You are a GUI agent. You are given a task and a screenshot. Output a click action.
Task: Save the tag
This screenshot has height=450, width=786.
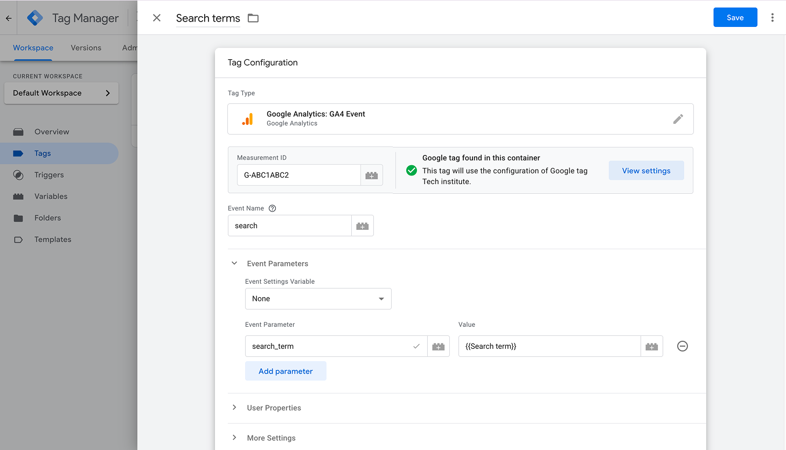click(735, 17)
